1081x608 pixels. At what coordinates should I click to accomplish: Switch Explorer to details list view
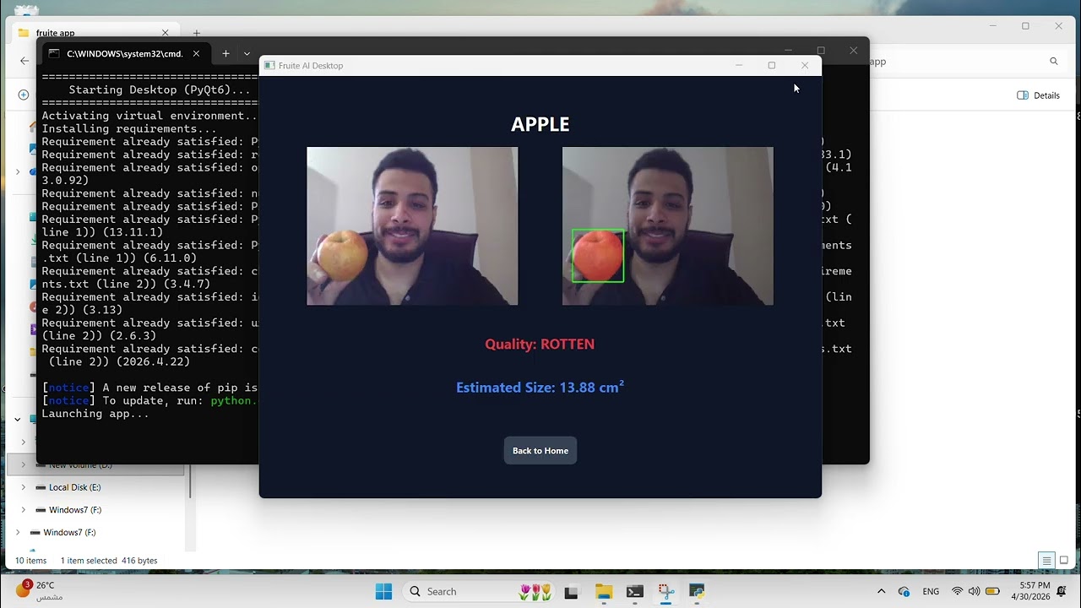[x=1046, y=560]
